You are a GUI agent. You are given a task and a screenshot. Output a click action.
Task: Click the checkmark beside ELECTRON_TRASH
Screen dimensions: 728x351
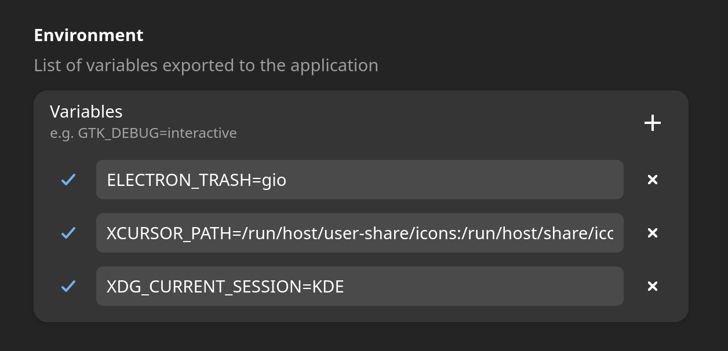pyautogui.click(x=68, y=180)
